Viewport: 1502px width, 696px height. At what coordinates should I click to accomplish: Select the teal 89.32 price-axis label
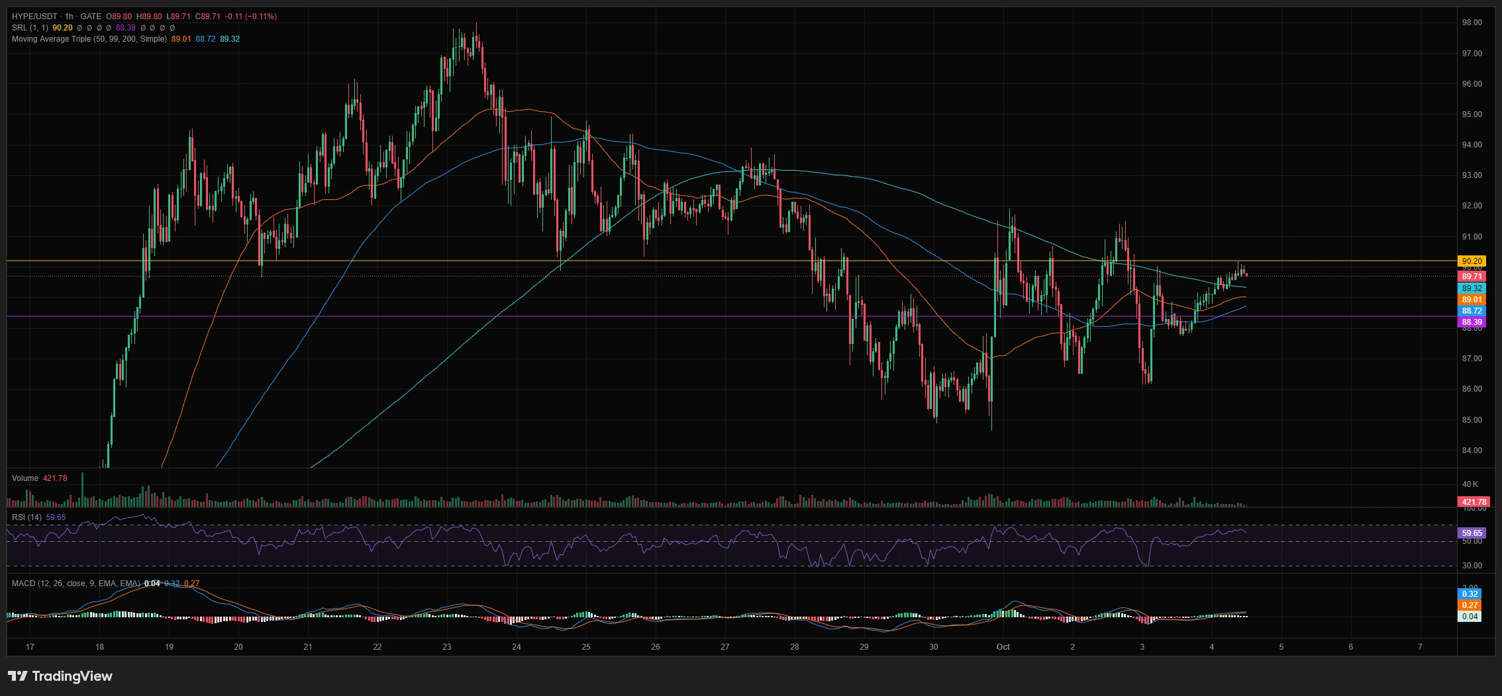(1472, 288)
